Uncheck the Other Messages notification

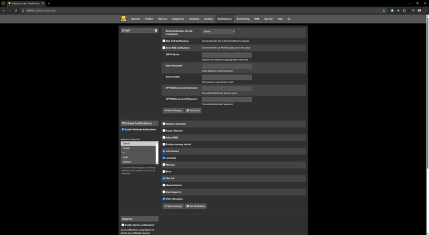tap(164, 199)
